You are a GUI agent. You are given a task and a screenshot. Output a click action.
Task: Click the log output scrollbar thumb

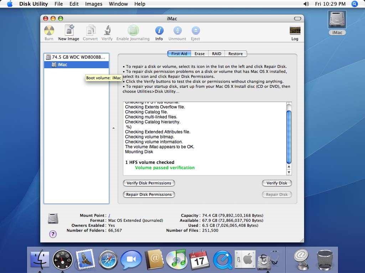tap(289, 137)
